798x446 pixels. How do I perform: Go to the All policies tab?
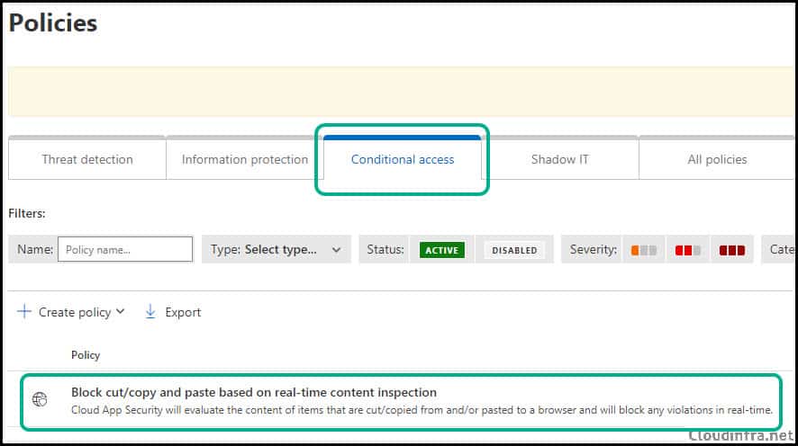717,159
